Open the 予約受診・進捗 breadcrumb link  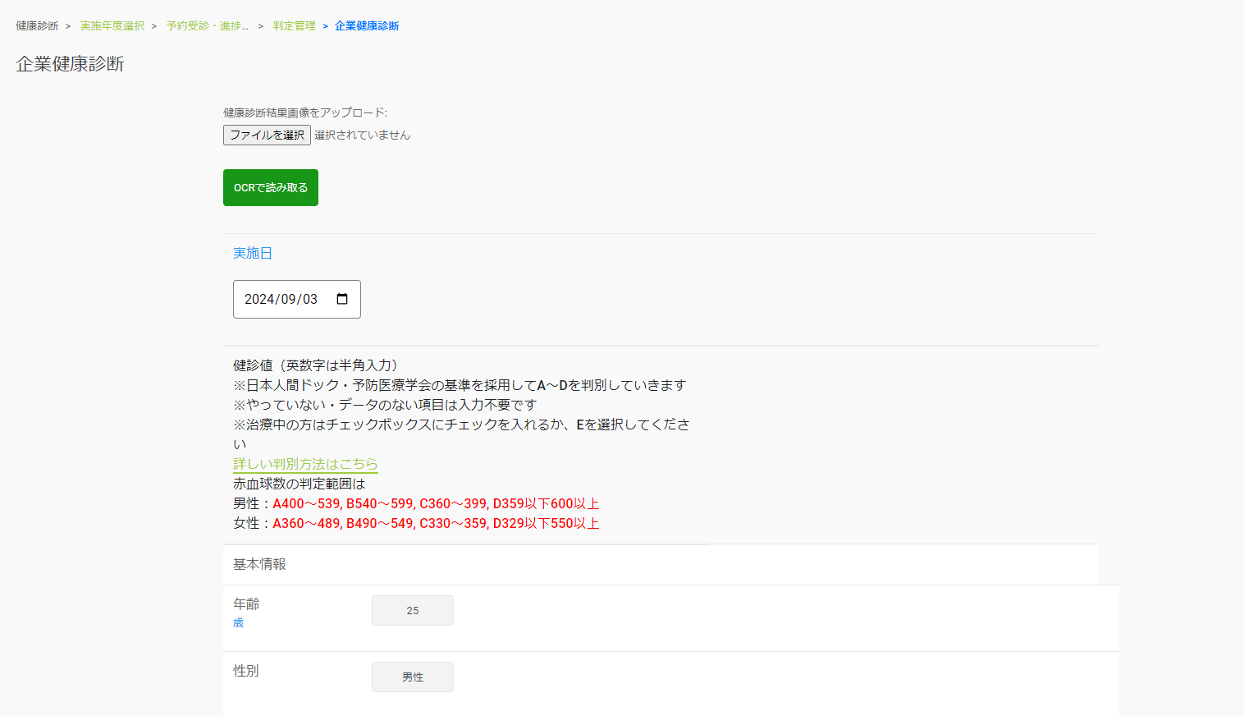click(x=207, y=26)
